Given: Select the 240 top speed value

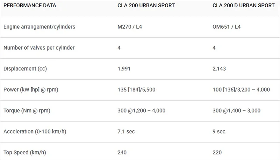Looking at the screenshot, I should coord(122,153).
